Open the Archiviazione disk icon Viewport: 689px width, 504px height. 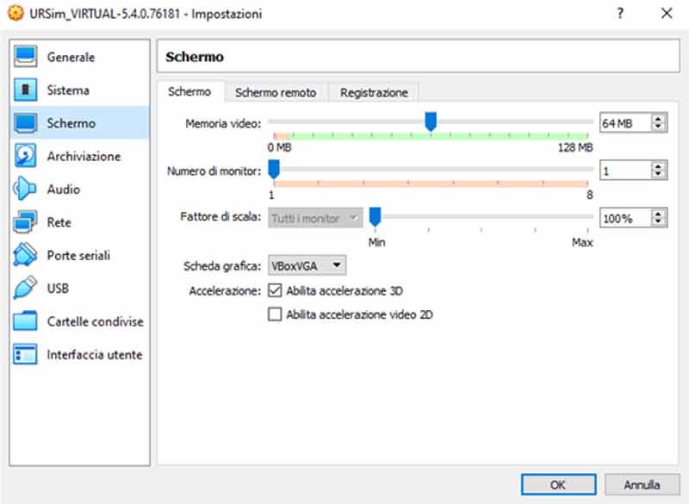[x=25, y=156]
